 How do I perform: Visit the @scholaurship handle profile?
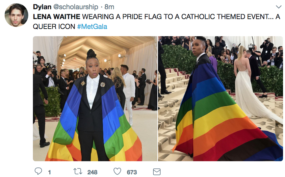click(x=76, y=7)
